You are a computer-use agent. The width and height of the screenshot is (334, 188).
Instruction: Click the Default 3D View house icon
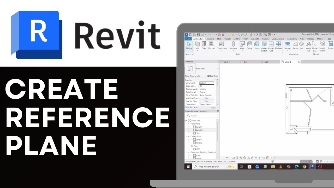(x=251, y=34)
